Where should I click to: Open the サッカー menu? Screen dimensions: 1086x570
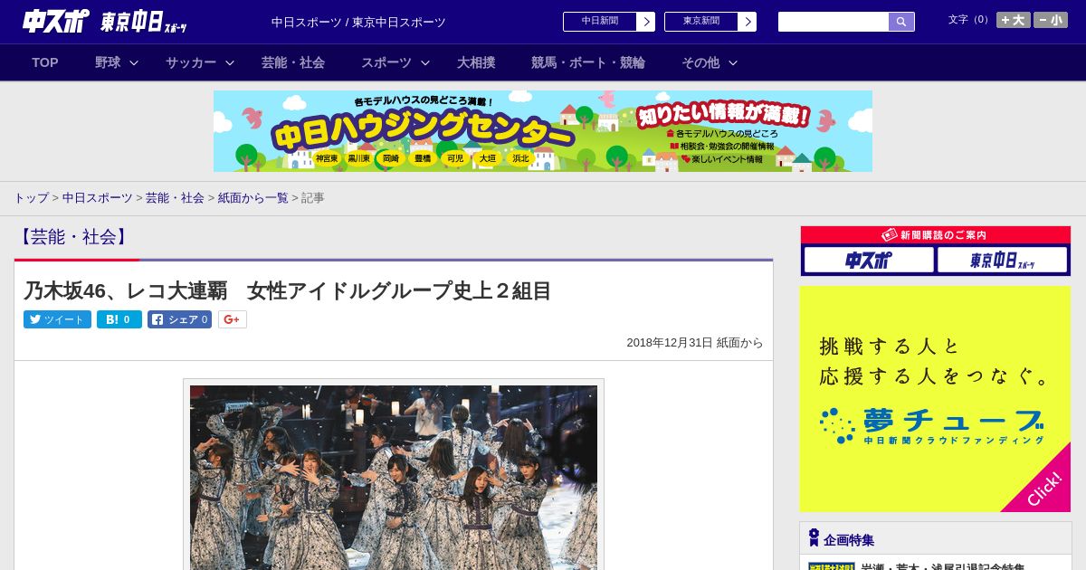pos(191,62)
